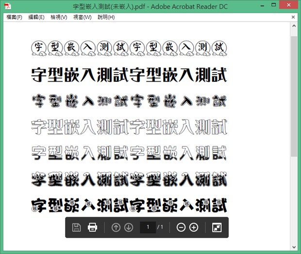Click the first text line with circled characters

coord(129,48)
